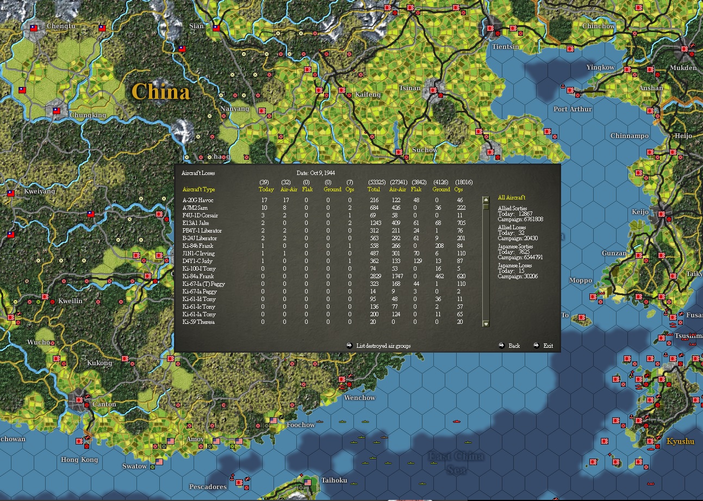This screenshot has height=501, width=703.
Task: Sort by the Air-Air header under (32)
Action: [289, 190]
